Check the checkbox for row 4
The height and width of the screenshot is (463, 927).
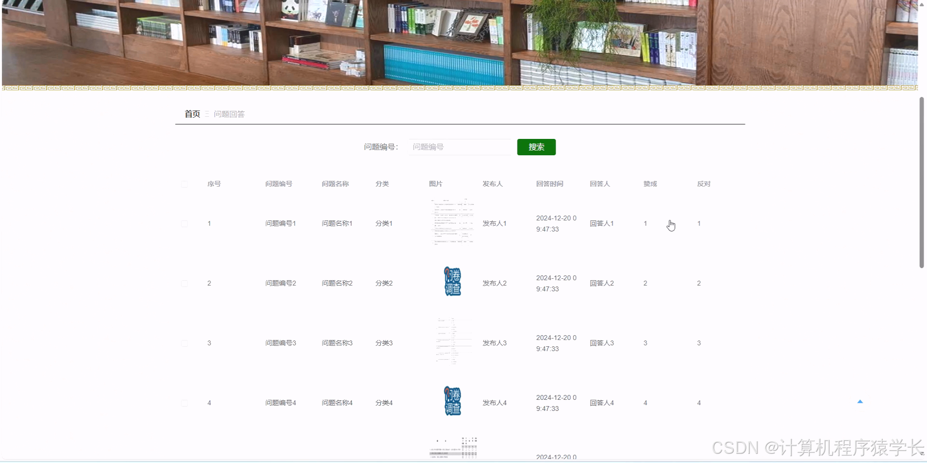[x=184, y=403]
